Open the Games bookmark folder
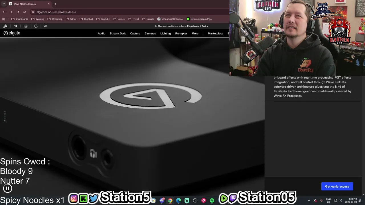365x205 pixels. [x=119, y=19]
